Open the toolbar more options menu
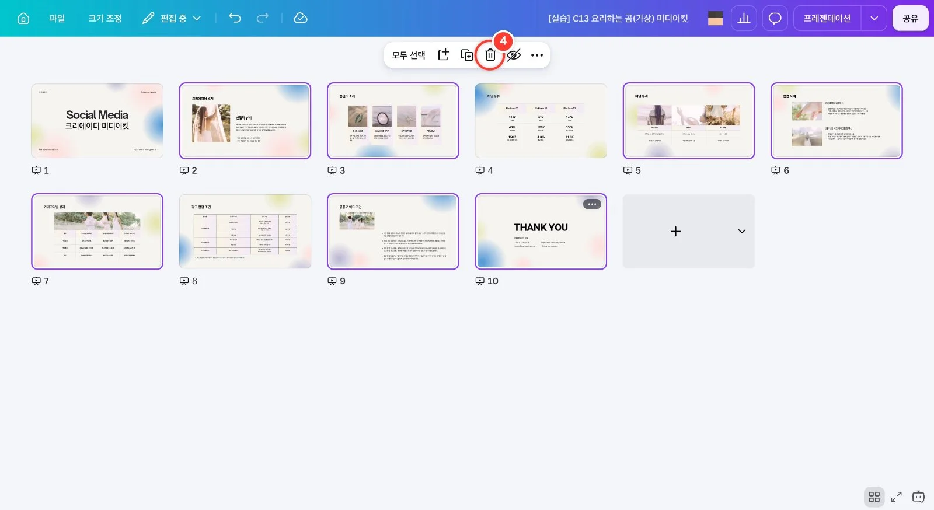 pos(537,55)
